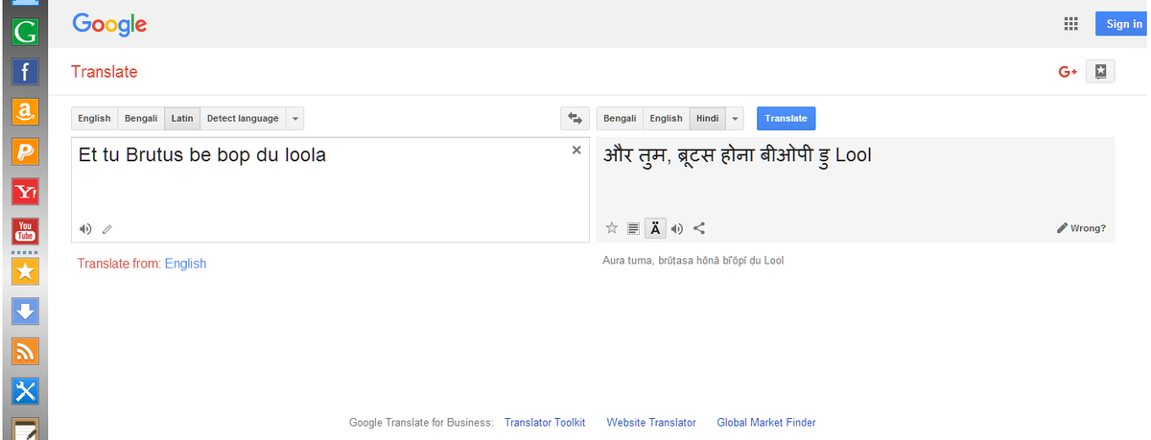Open the Amazon sidebar shortcut
The image size is (1151, 440).
click(x=26, y=111)
